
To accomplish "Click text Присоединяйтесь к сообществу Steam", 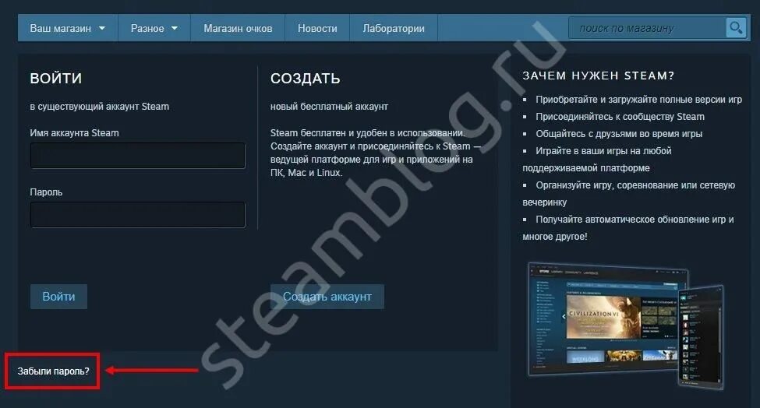I will click(620, 117).
